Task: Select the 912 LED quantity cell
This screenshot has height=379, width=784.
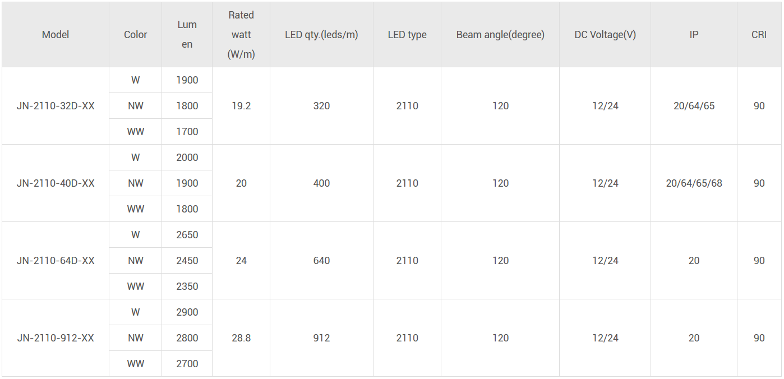Action: pos(321,338)
